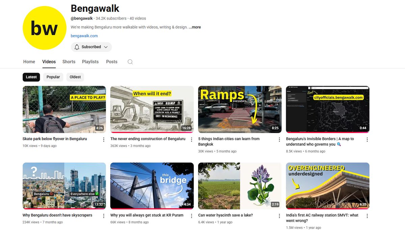Play the cityofficials.bengawalk.com map thumbnail
The height and width of the screenshot is (231, 405).
(328, 109)
